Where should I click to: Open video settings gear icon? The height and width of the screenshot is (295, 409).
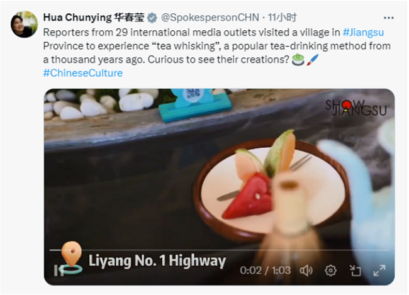(330, 270)
